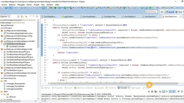Click Remove Launch X icon in Console
The image size is (184, 103).
tap(152, 92)
